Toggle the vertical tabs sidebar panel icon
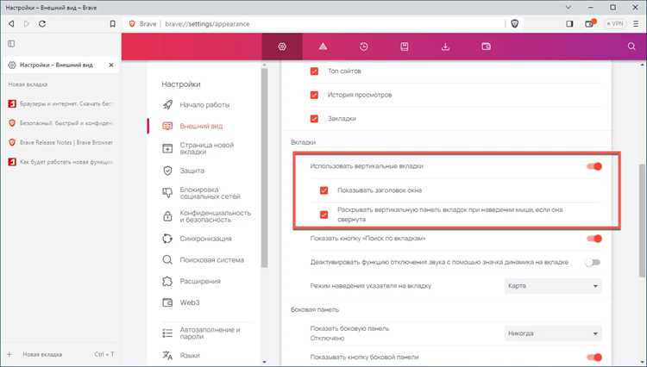This screenshot has width=647, height=367. click(x=11, y=44)
